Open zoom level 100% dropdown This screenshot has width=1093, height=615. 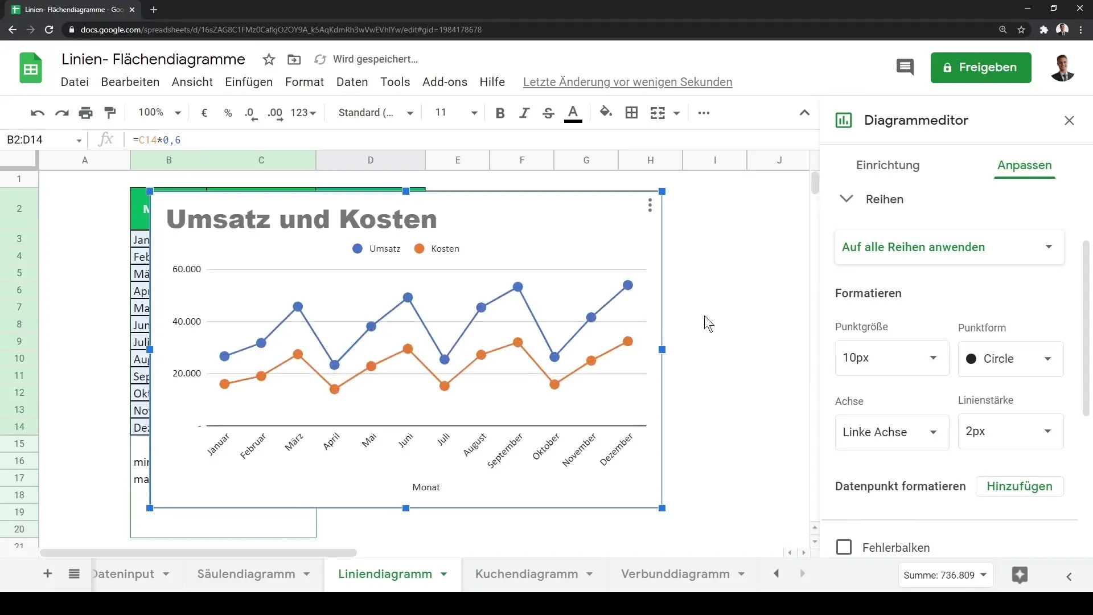[x=159, y=113]
